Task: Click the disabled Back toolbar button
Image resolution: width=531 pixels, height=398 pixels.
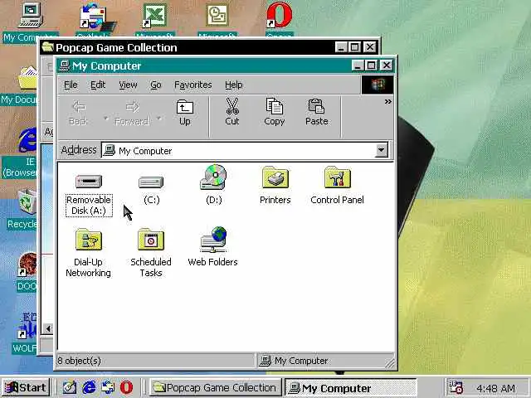Action: click(78, 113)
